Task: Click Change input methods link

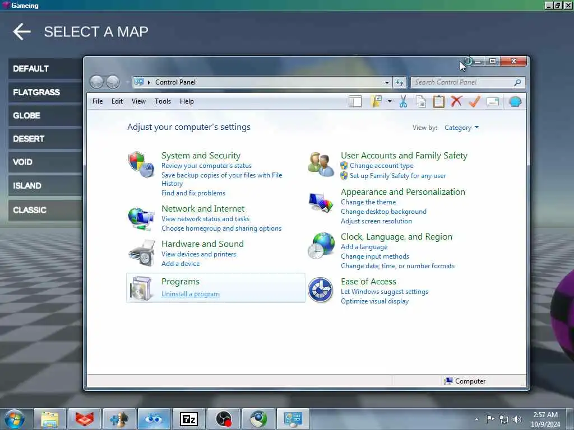Action: [x=375, y=256]
